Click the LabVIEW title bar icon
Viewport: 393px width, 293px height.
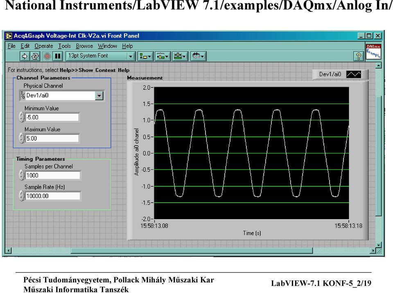pyautogui.click(x=9, y=36)
